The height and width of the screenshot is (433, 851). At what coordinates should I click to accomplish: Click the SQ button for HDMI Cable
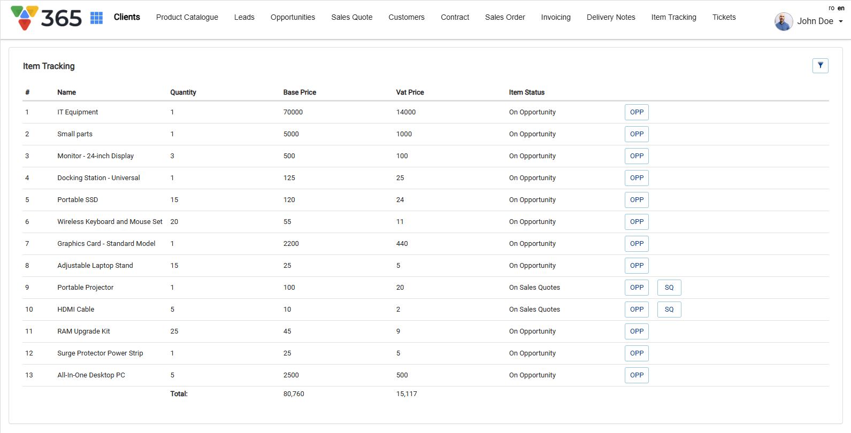pyautogui.click(x=669, y=310)
